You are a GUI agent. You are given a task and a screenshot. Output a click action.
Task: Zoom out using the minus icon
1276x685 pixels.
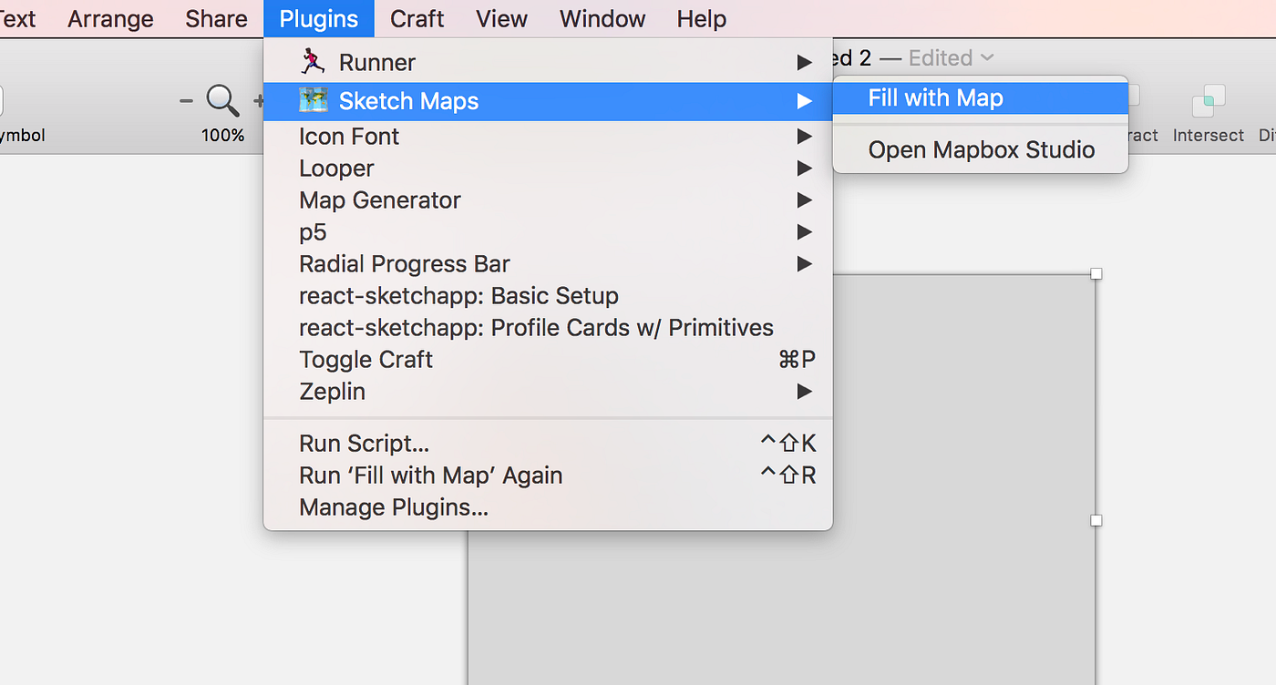click(185, 100)
